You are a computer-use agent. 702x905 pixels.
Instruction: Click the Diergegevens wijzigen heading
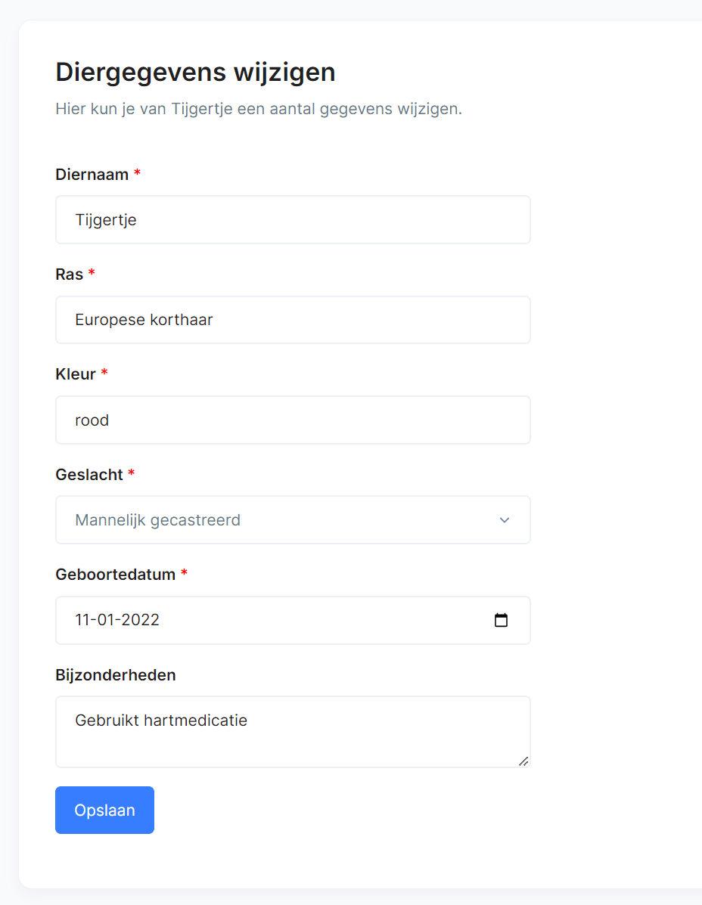[x=195, y=73]
